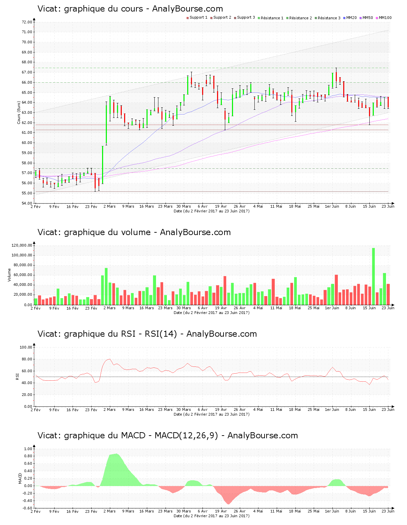This screenshot has width=407, height=525.
Task: Click the 20,000.00 volume axis value
Action: (23, 295)
